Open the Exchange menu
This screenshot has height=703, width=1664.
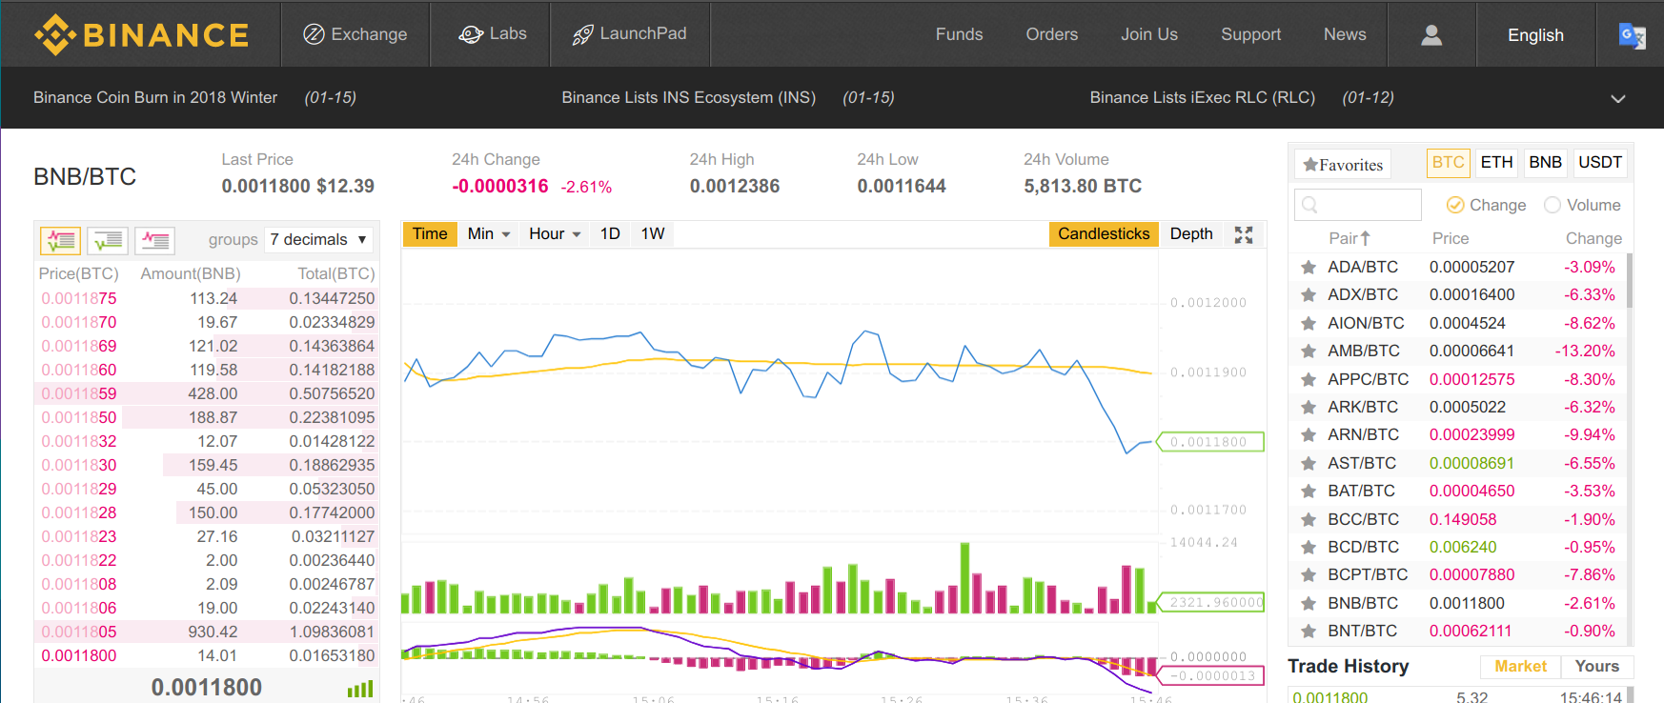355,34
